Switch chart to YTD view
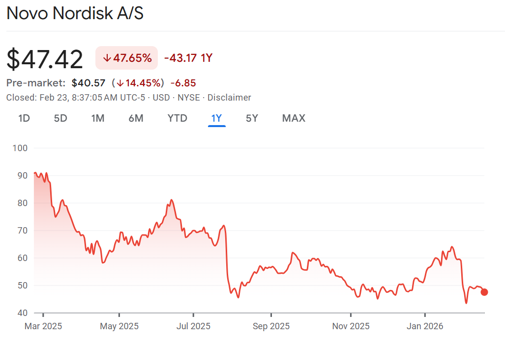The height and width of the screenshot is (340, 505). click(x=177, y=118)
